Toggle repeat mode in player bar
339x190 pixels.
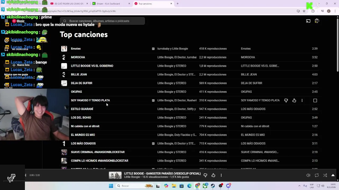[317, 175]
